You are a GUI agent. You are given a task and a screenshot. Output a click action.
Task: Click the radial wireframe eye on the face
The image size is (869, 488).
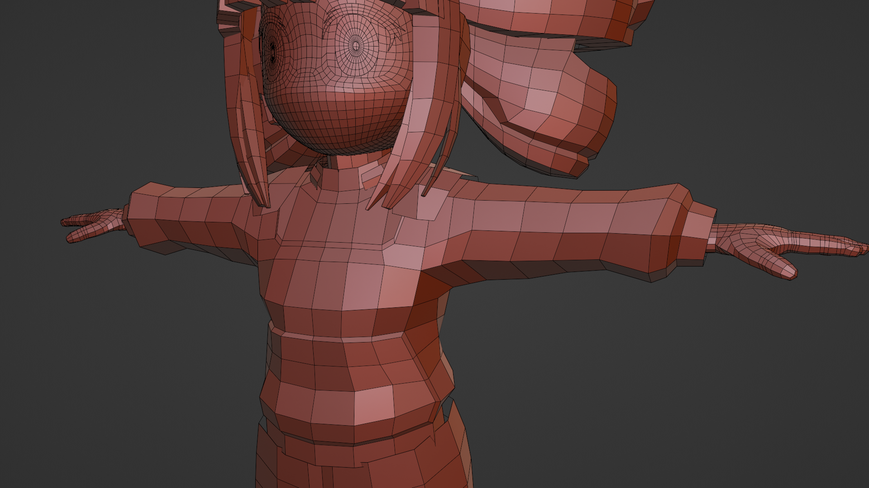pos(356,45)
